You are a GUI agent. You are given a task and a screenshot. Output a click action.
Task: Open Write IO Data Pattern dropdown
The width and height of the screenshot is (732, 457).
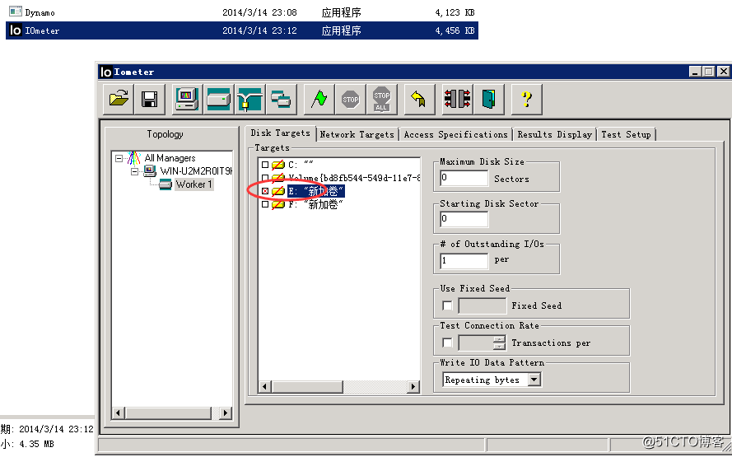click(x=534, y=380)
